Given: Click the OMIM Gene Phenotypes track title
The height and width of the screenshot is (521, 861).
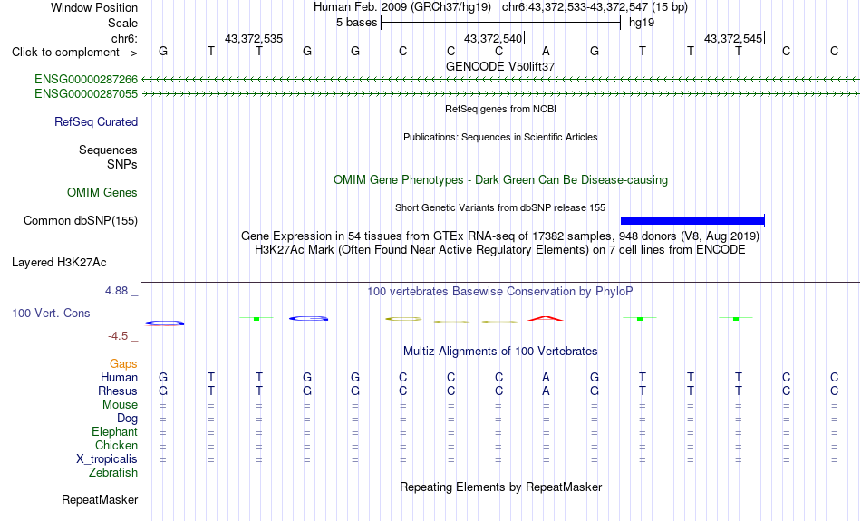Looking at the screenshot, I should tap(501, 180).
